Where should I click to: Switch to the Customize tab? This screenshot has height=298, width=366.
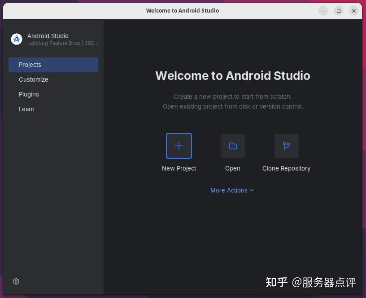[33, 79]
